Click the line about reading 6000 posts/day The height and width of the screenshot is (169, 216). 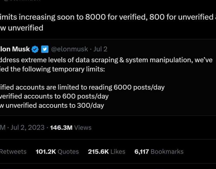(x=82, y=87)
